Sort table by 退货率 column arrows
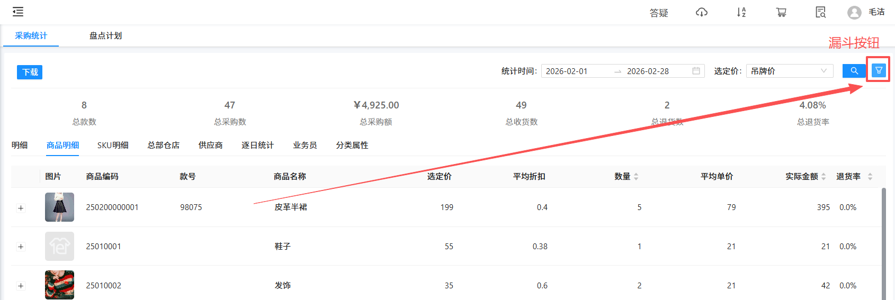The image size is (895, 300). [x=870, y=177]
